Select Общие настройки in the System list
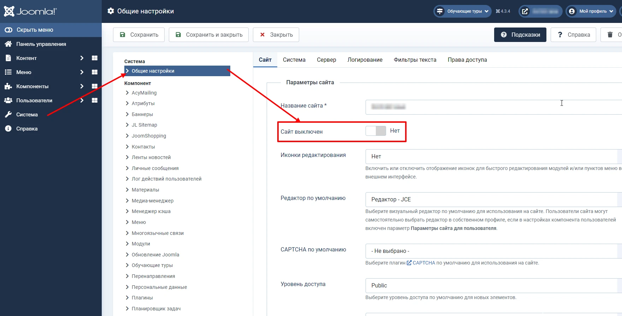This screenshot has width=622, height=316. click(177, 71)
